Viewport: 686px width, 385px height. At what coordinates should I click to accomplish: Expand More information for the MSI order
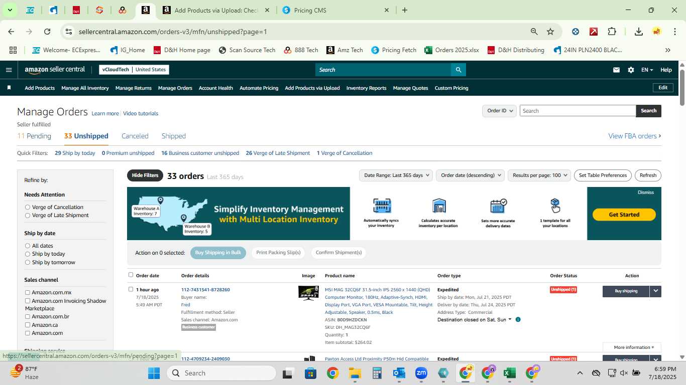point(632,347)
